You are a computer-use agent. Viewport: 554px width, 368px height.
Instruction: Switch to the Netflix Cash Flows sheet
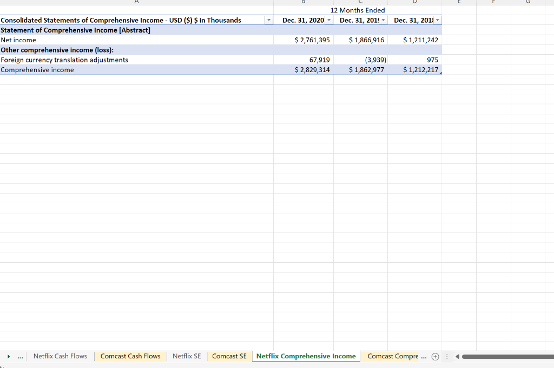pyautogui.click(x=60, y=356)
